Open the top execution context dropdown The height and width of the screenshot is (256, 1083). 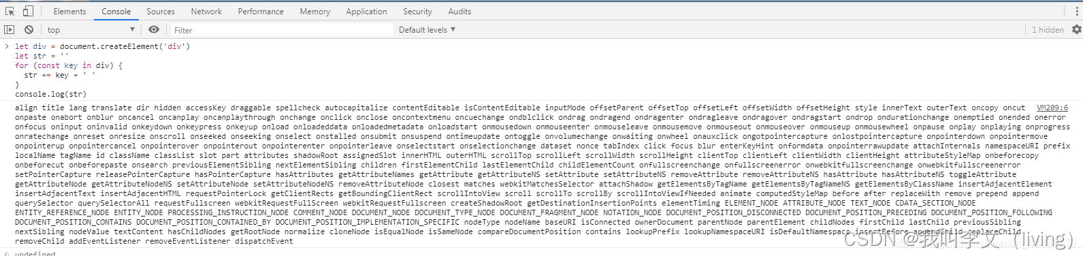[x=91, y=29]
